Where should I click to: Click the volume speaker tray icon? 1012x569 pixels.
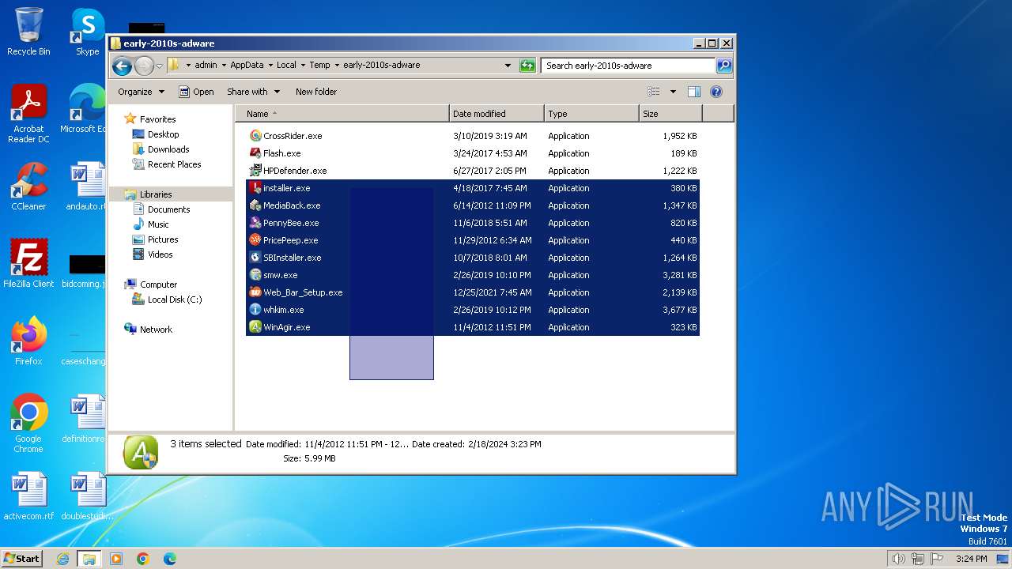point(898,559)
